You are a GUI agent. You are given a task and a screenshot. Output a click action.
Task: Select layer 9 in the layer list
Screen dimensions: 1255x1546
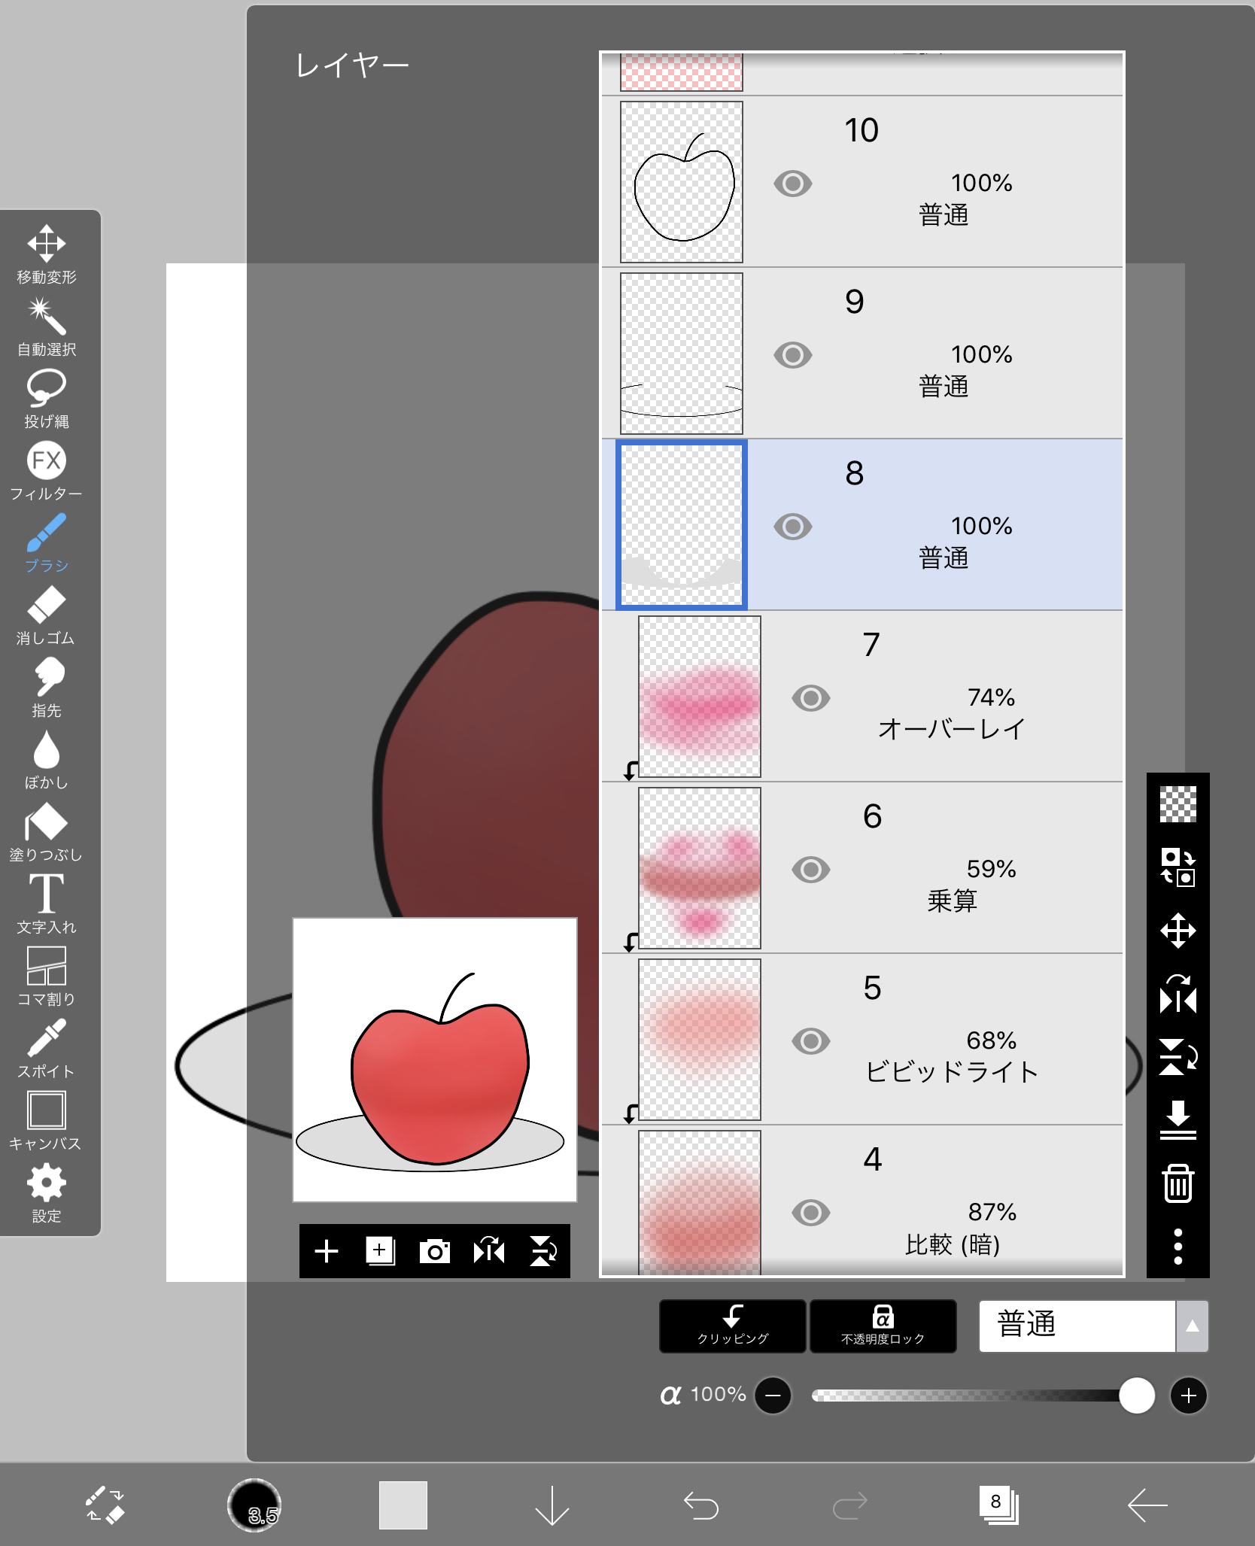[x=862, y=353]
